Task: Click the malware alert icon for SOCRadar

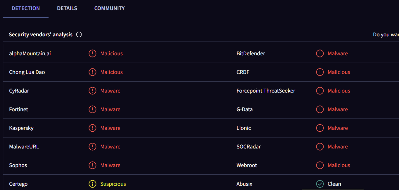Action: 320,147
